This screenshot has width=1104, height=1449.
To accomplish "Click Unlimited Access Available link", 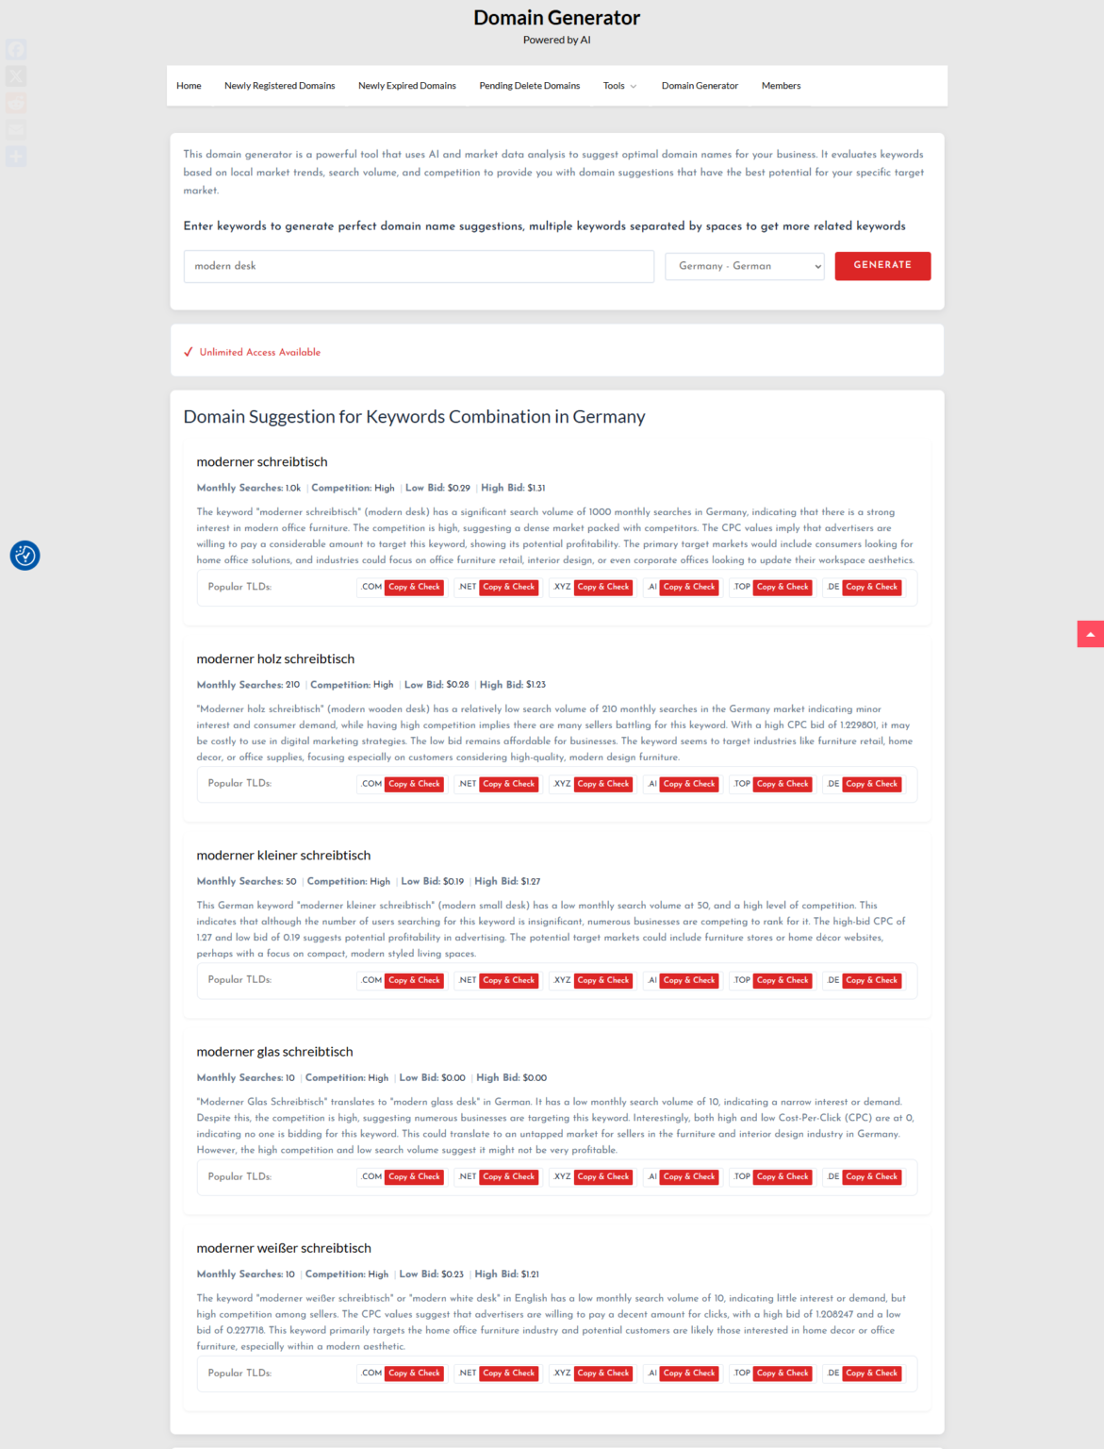I will 259,352.
